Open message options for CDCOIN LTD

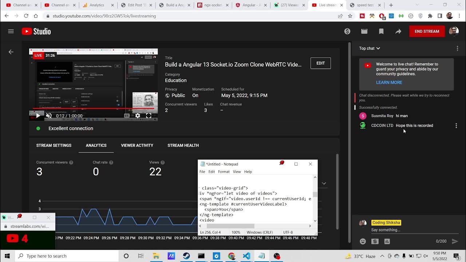[x=456, y=126]
